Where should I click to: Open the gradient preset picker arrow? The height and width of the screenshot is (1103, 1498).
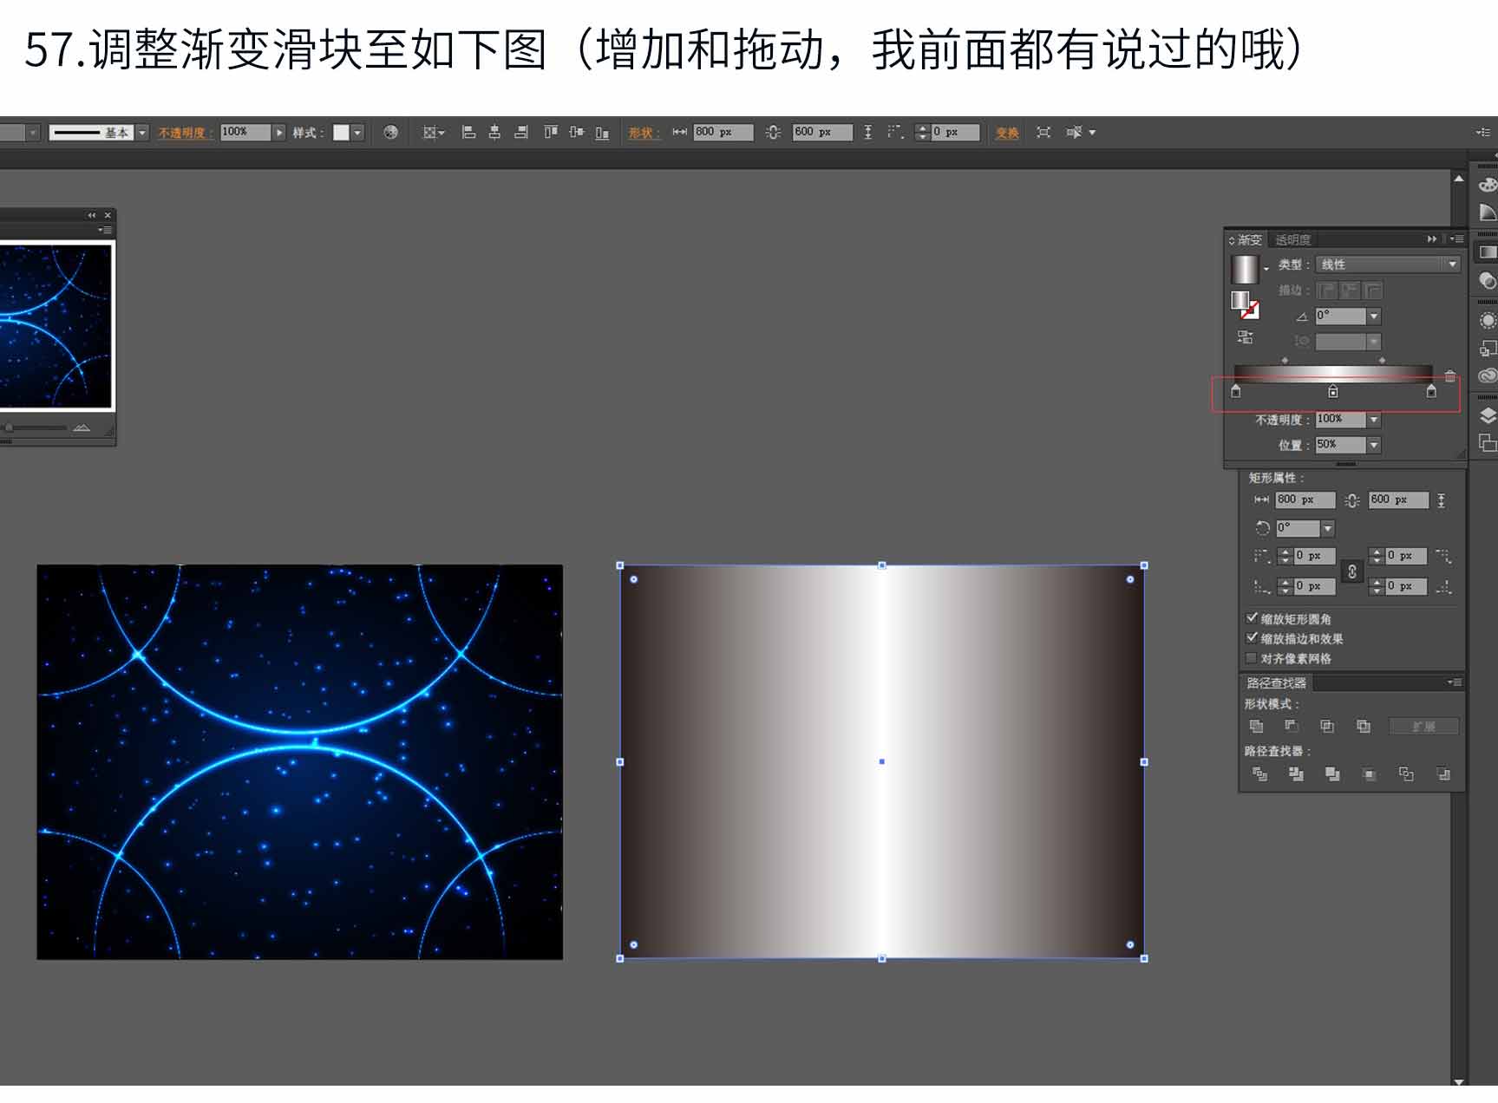tap(1266, 269)
